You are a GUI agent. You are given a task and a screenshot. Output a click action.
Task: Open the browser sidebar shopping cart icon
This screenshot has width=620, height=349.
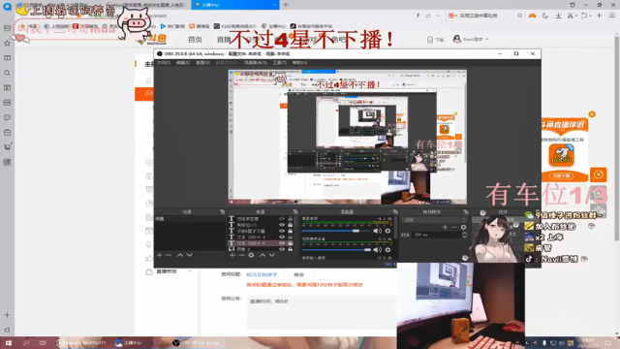7,147
